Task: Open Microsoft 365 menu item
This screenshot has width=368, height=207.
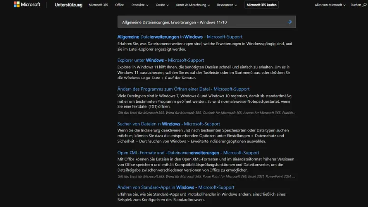Action: [x=98, y=5]
